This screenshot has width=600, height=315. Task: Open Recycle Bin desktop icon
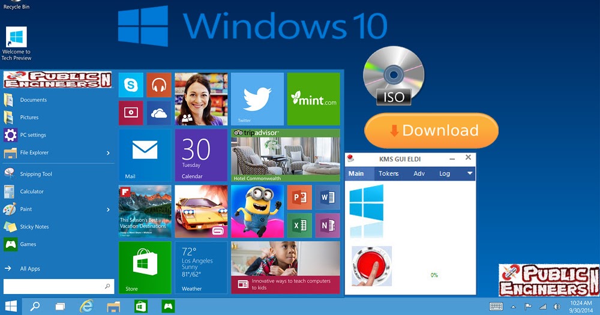click(16, 5)
